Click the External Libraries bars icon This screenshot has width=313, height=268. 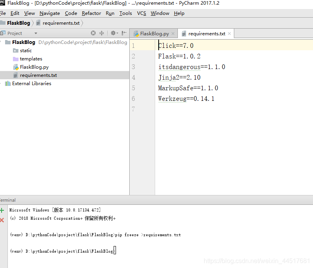tap(8, 84)
